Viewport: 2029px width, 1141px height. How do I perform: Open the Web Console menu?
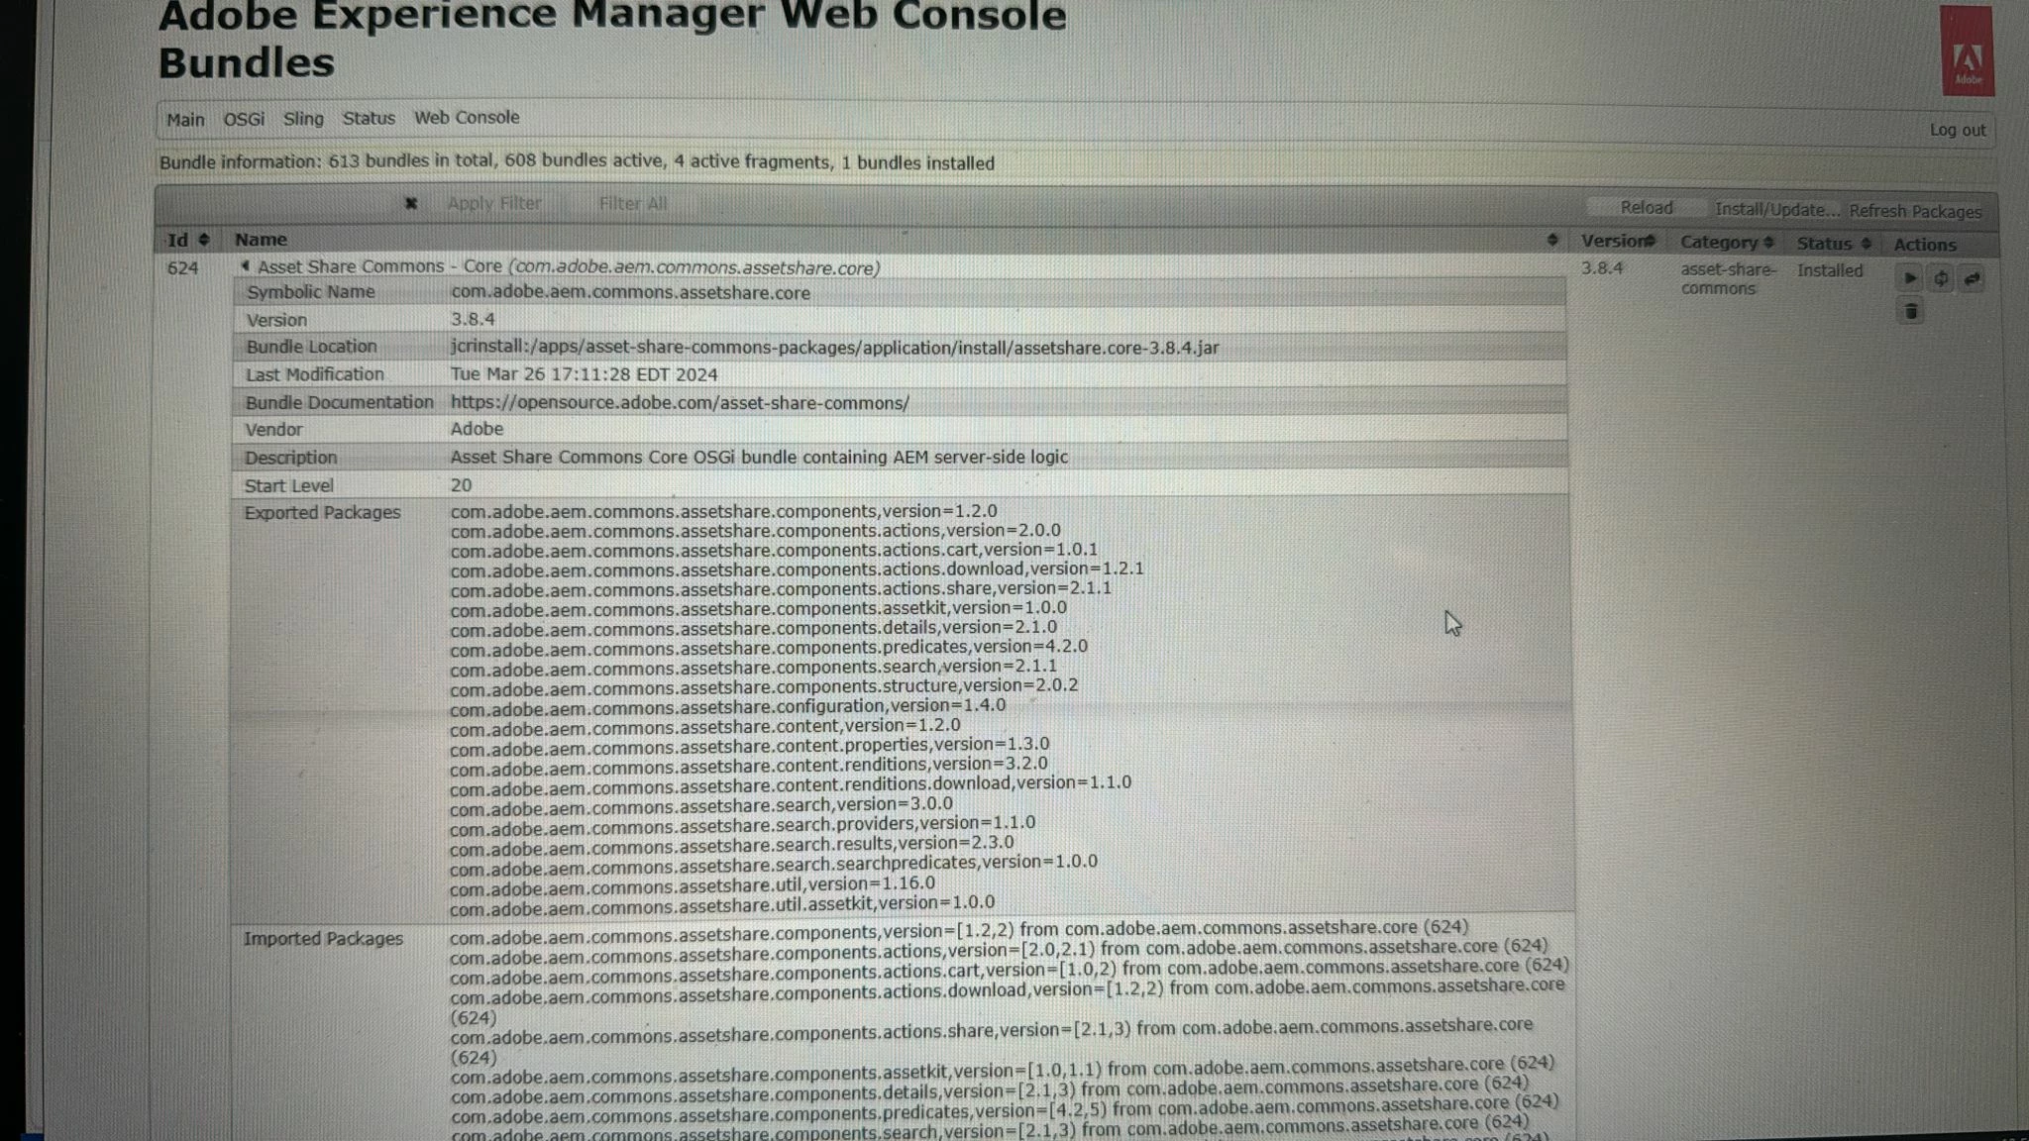tap(466, 118)
